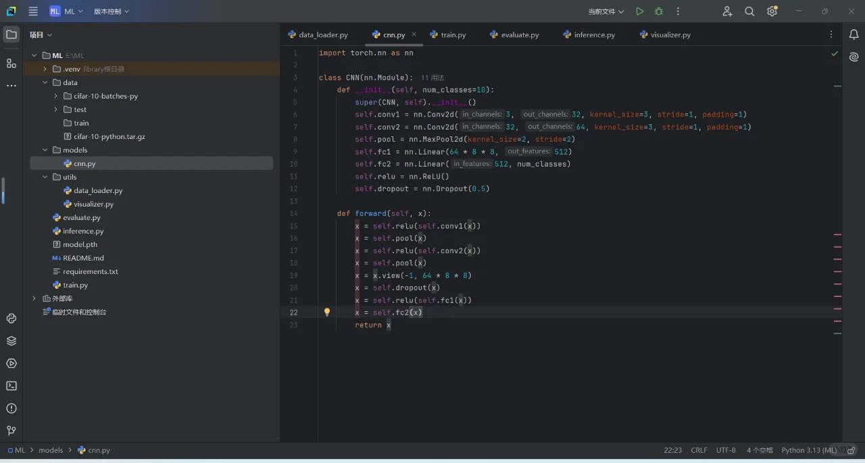Viewport: 865px width, 463px height.
Task: Open the UTF-8 encoding selector
Action: (726, 450)
